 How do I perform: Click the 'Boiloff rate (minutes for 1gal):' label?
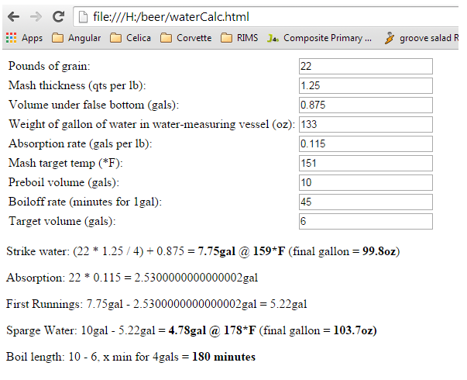coord(85,202)
